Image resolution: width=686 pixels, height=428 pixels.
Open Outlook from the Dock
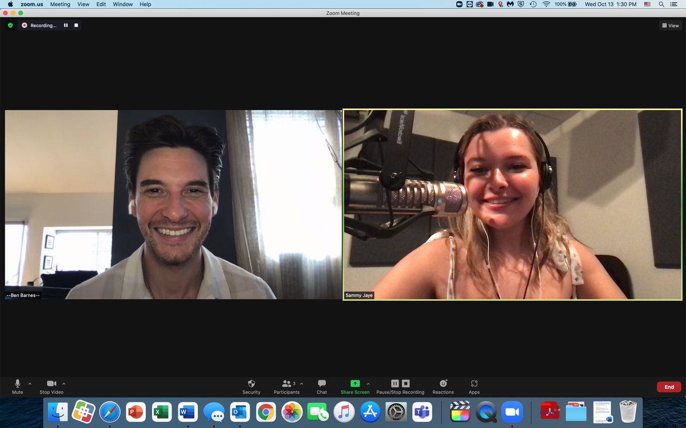[240, 411]
